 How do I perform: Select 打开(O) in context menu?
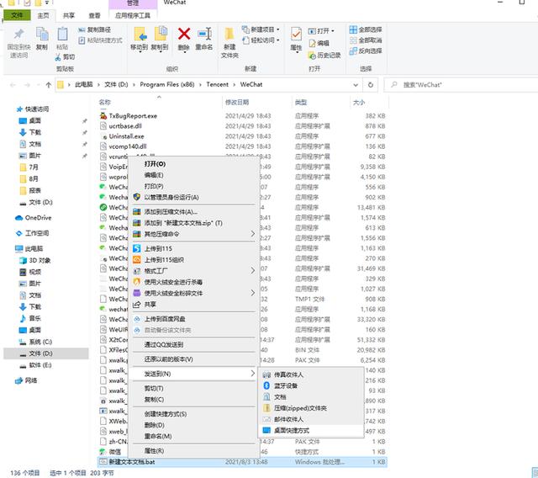(x=194, y=164)
